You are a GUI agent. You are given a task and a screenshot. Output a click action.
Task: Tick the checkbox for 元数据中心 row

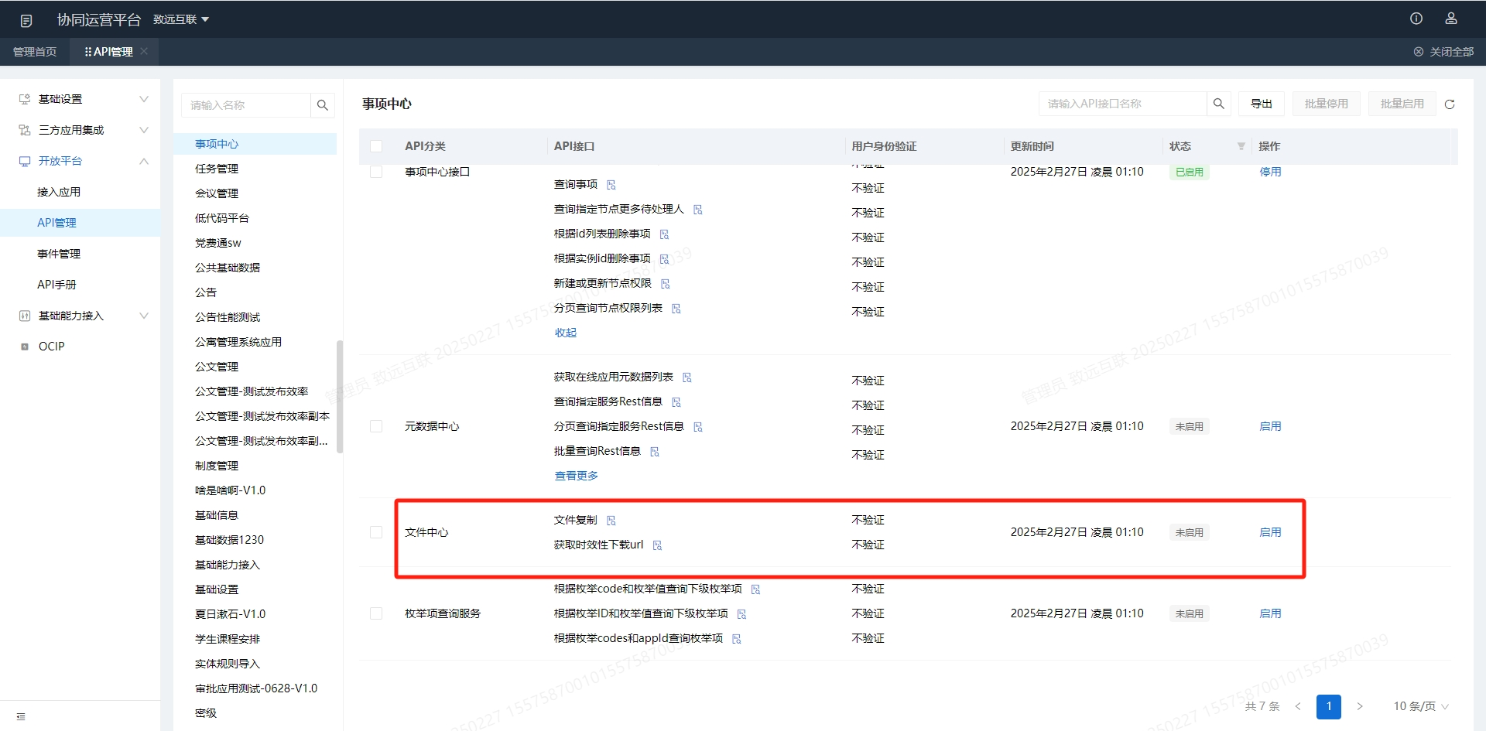[376, 426]
